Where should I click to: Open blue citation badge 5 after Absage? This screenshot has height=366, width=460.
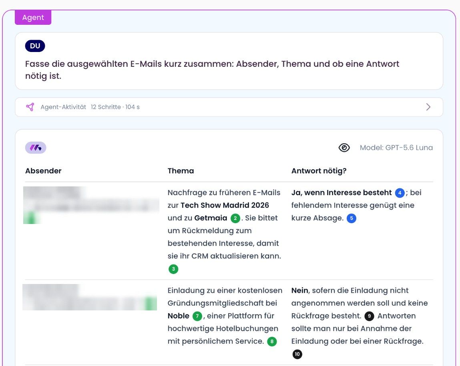(x=352, y=218)
